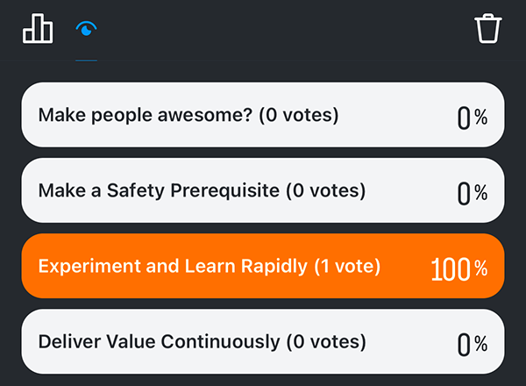This screenshot has width=526, height=386.
Task: Choose the "Make a Safety Prerequisite" option
Action: [263, 190]
